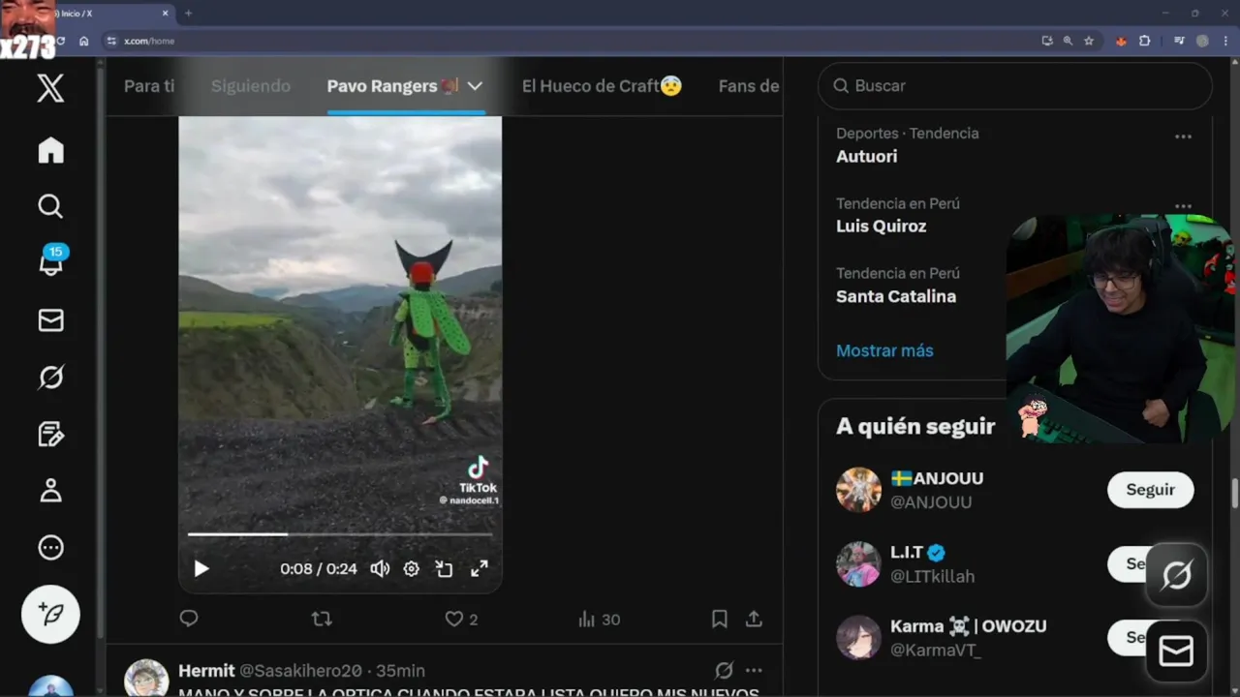Viewport: 1240px width, 697px height.
Task: Expand Pavo Rangers tab dropdown arrow
Action: click(475, 86)
